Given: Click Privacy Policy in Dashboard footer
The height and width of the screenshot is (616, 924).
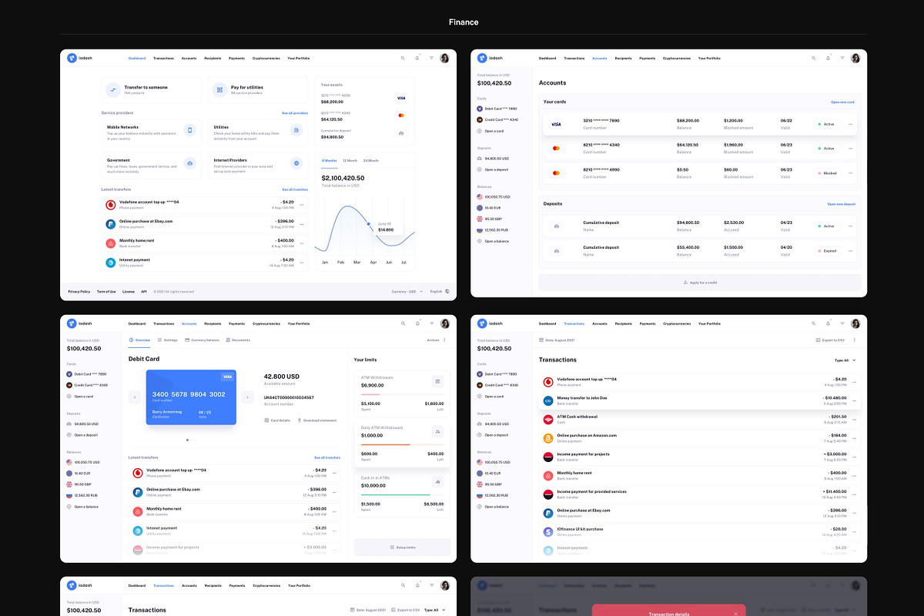Looking at the screenshot, I should [79, 291].
